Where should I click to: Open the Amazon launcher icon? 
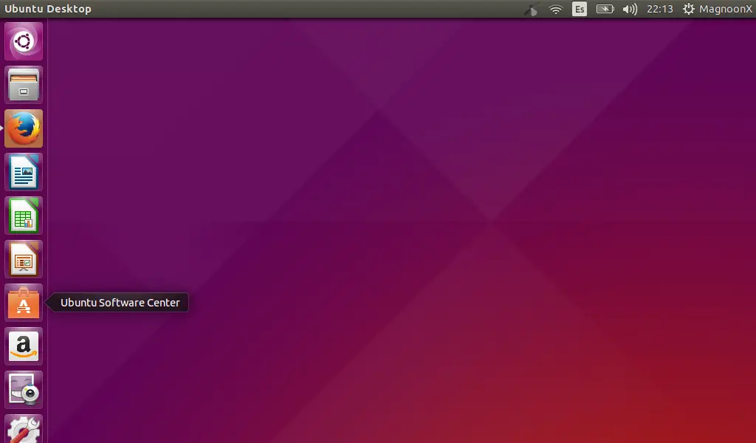click(24, 346)
